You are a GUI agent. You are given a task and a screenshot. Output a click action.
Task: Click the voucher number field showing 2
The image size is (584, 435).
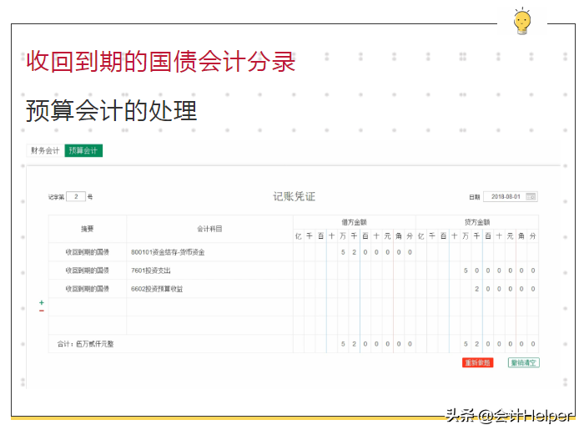coord(76,196)
